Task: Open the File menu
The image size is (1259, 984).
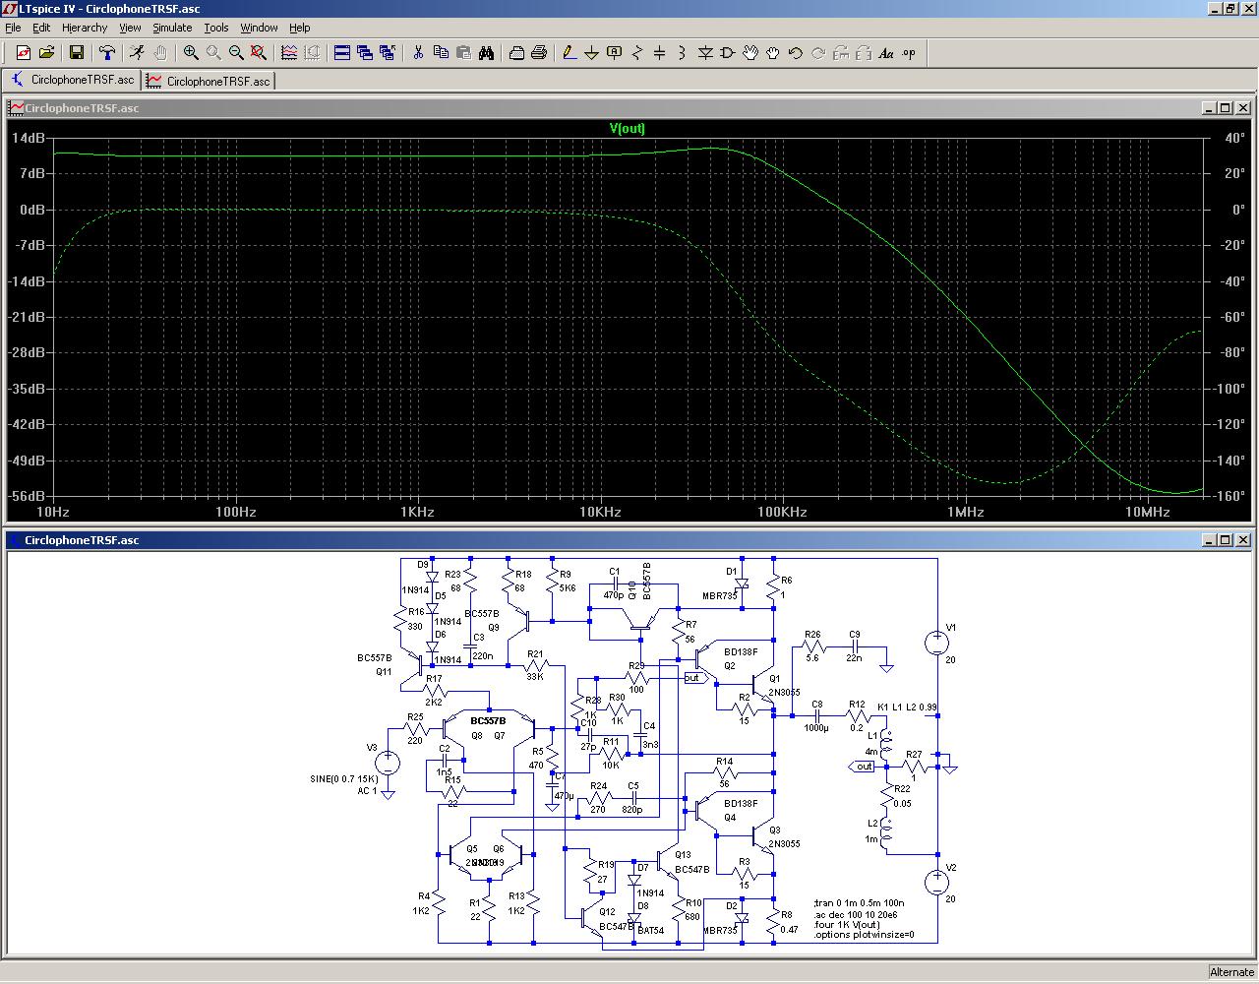Action: [13, 28]
